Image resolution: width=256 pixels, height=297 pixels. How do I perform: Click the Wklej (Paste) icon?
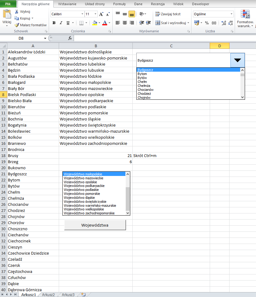6,15
